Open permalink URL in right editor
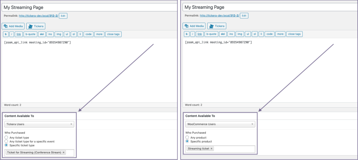358x160 pixels. tap(220, 16)
